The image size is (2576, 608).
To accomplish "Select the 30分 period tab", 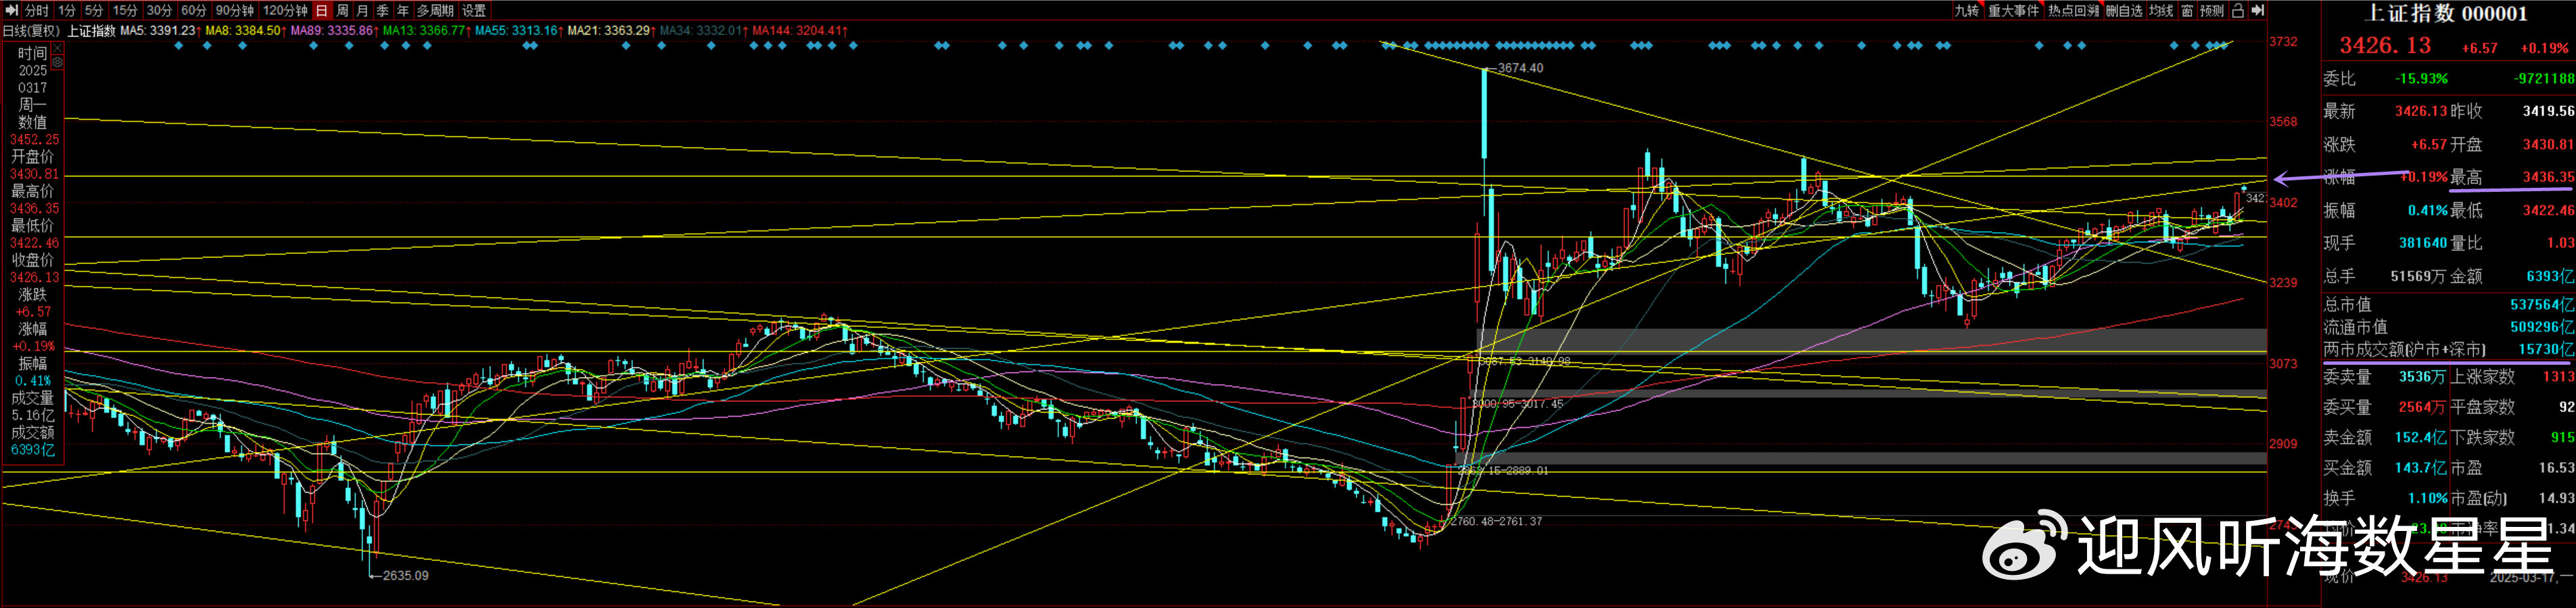I will (x=159, y=10).
